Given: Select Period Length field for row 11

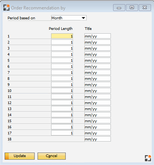Looking at the screenshot, I should [x=62, y=97].
